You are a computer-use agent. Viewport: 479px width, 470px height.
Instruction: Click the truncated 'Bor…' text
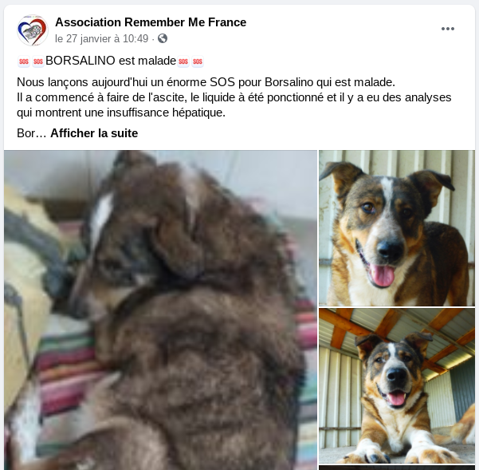coord(31,133)
